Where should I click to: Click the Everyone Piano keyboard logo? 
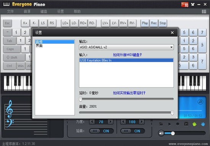tap(6, 4)
